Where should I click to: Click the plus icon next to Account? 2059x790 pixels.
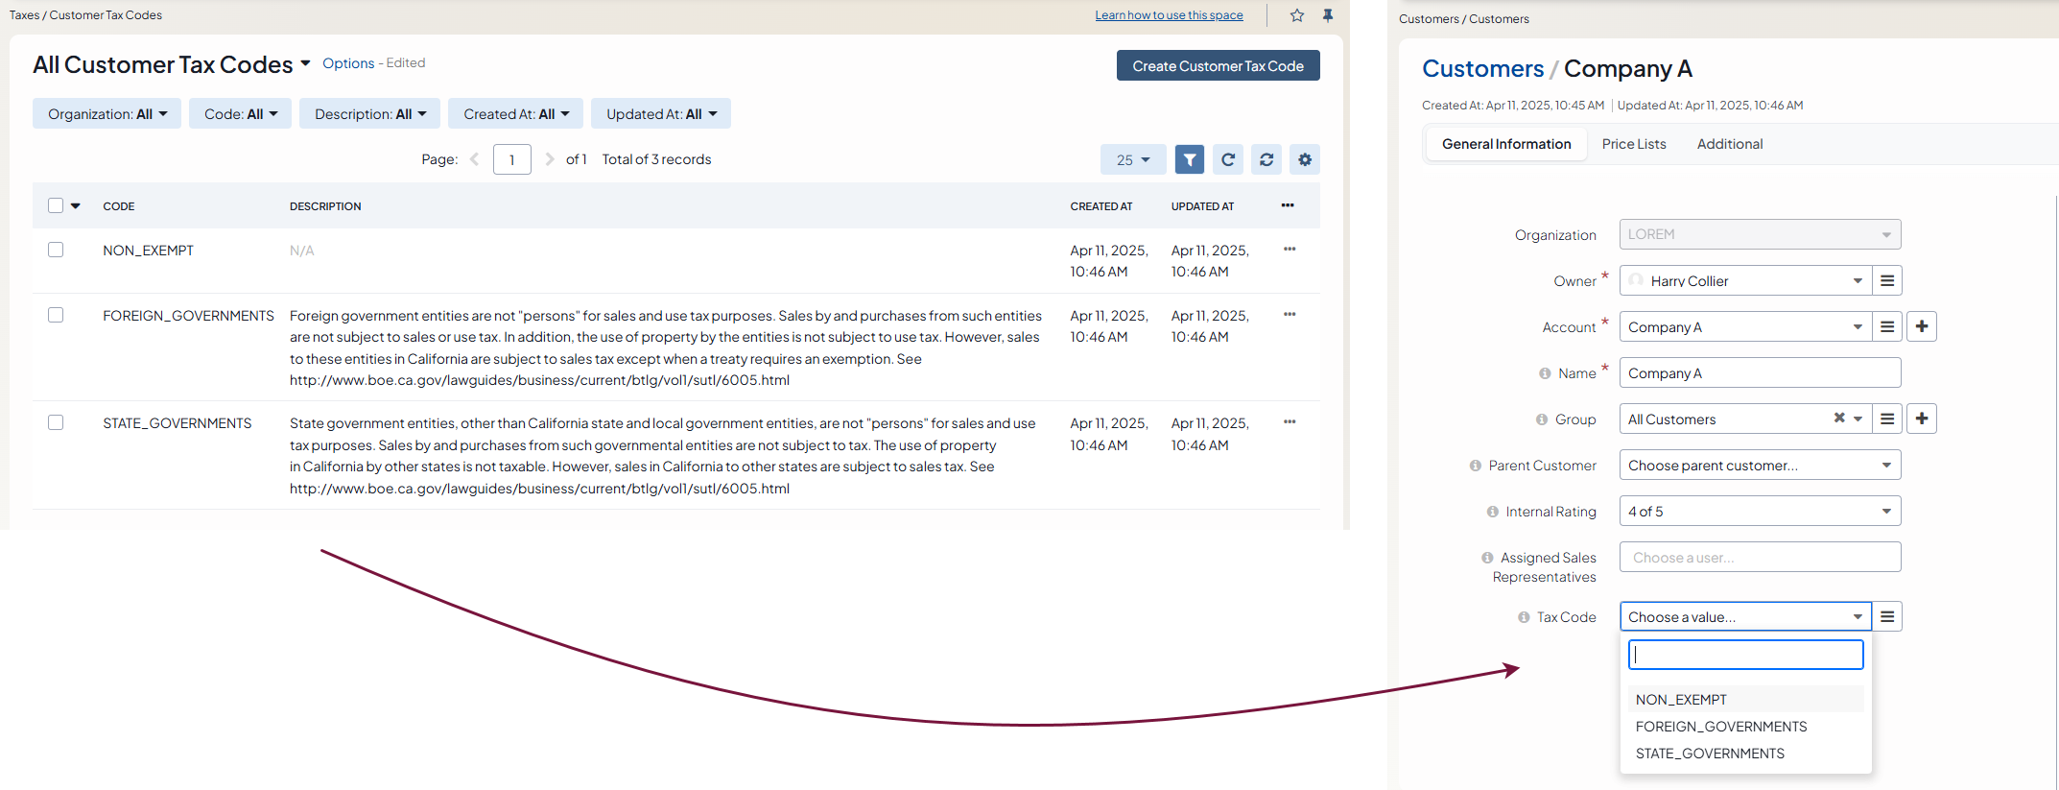coord(1921,326)
